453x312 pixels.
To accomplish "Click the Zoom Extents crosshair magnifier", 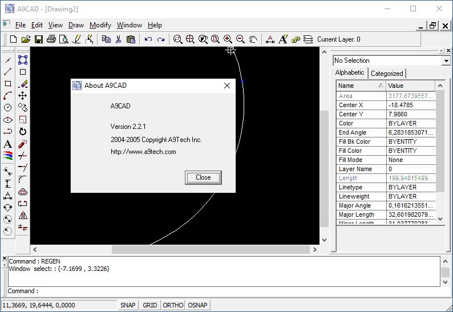I will coord(190,39).
